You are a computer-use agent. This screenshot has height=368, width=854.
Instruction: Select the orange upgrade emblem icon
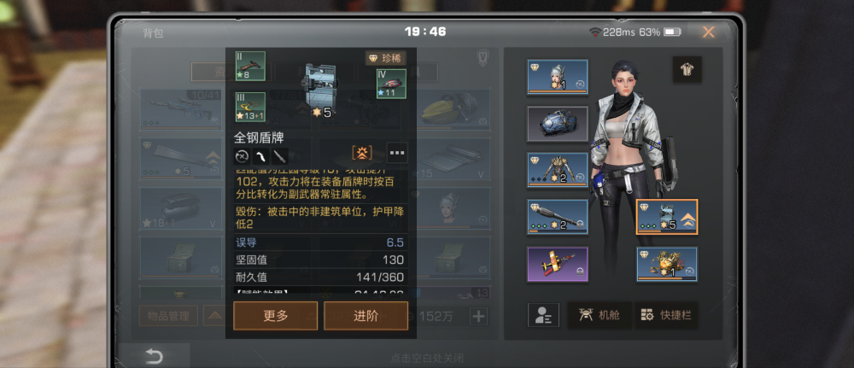[x=362, y=154]
